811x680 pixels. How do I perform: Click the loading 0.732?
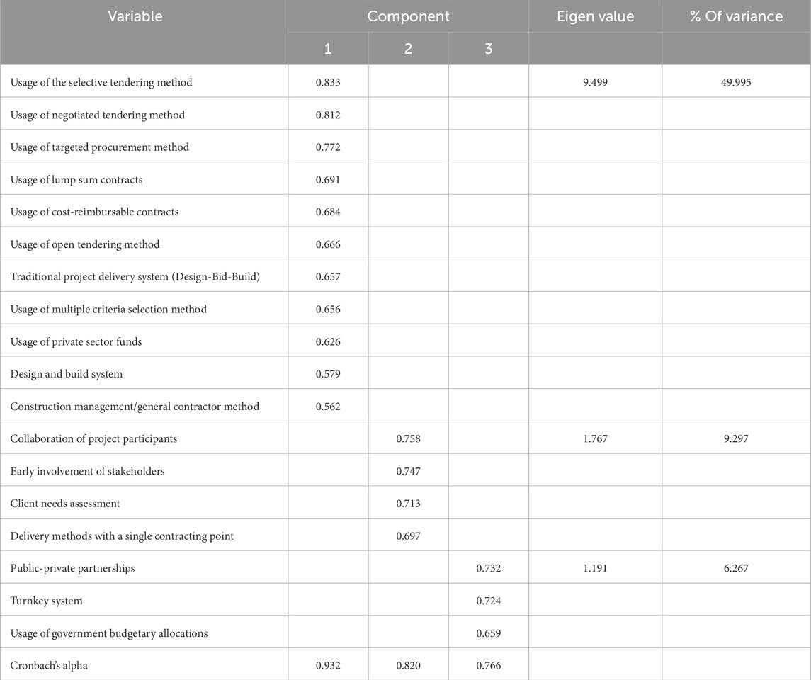[x=488, y=568]
